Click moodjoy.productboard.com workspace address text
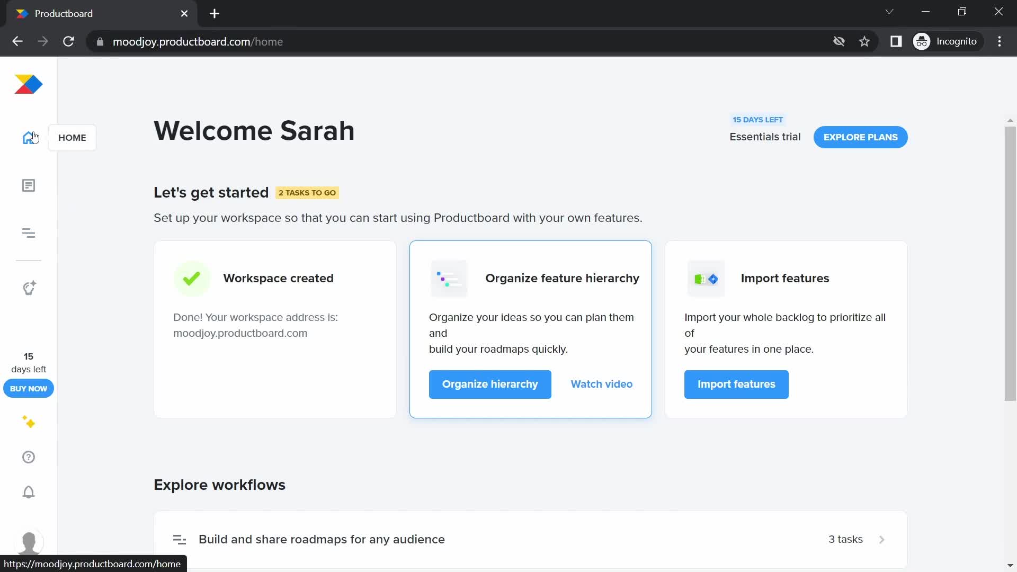Image resolution: width=1017 pixels, height=572 pixels. [x=240, y=334]
